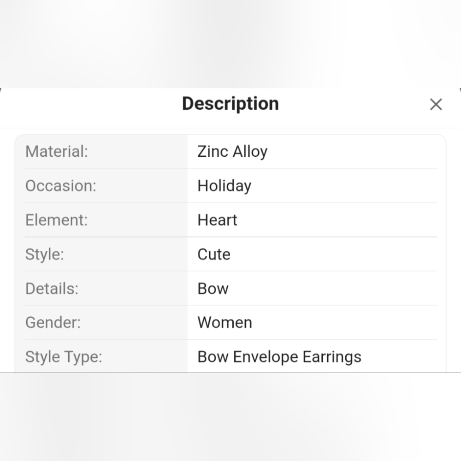
Task: Close the Description panel
Action: (x=436, y=104)
